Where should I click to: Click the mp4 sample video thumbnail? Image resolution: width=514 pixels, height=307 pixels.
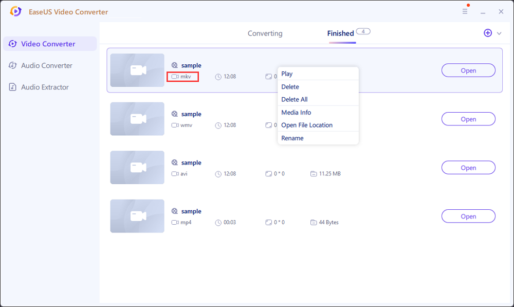coord(137,216)
